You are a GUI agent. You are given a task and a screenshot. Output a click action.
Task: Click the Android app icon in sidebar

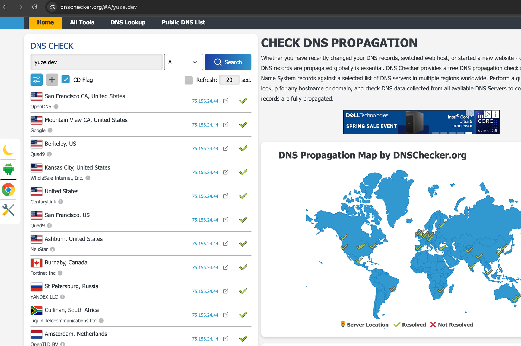coord(8,169)
